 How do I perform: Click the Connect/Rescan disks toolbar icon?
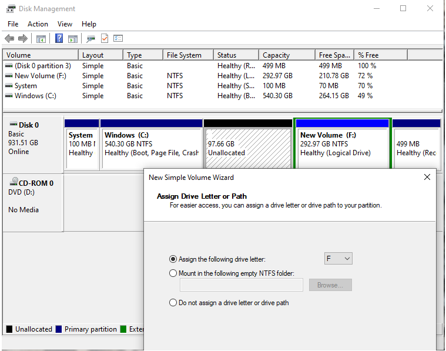pos(90,39)
